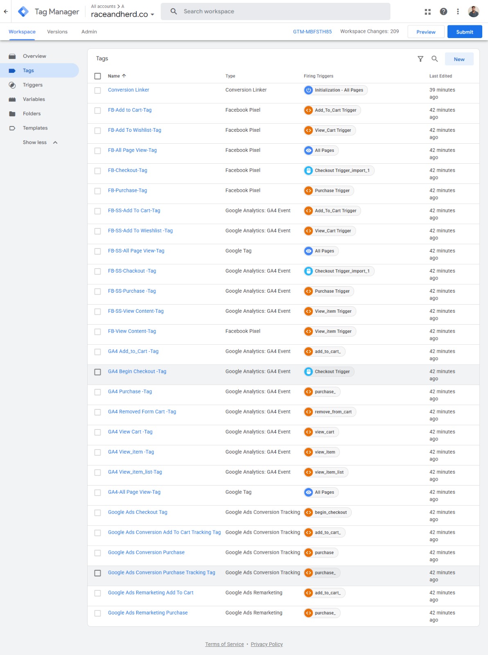Open the raceandherd.co container dropdown

tap(122, 14)
